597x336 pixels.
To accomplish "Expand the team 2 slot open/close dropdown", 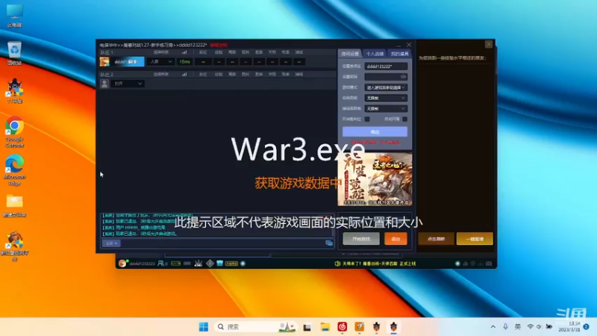I will click(128, 84).
